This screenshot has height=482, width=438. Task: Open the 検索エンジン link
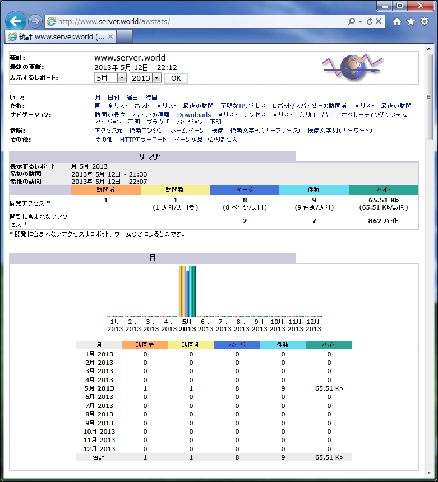coord(146,131)
